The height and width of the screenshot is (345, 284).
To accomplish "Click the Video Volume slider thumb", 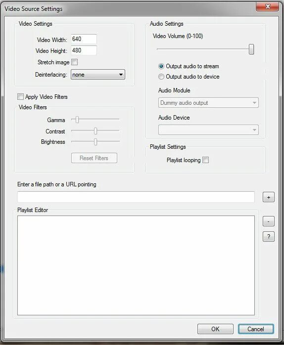I will pos(251,49).
